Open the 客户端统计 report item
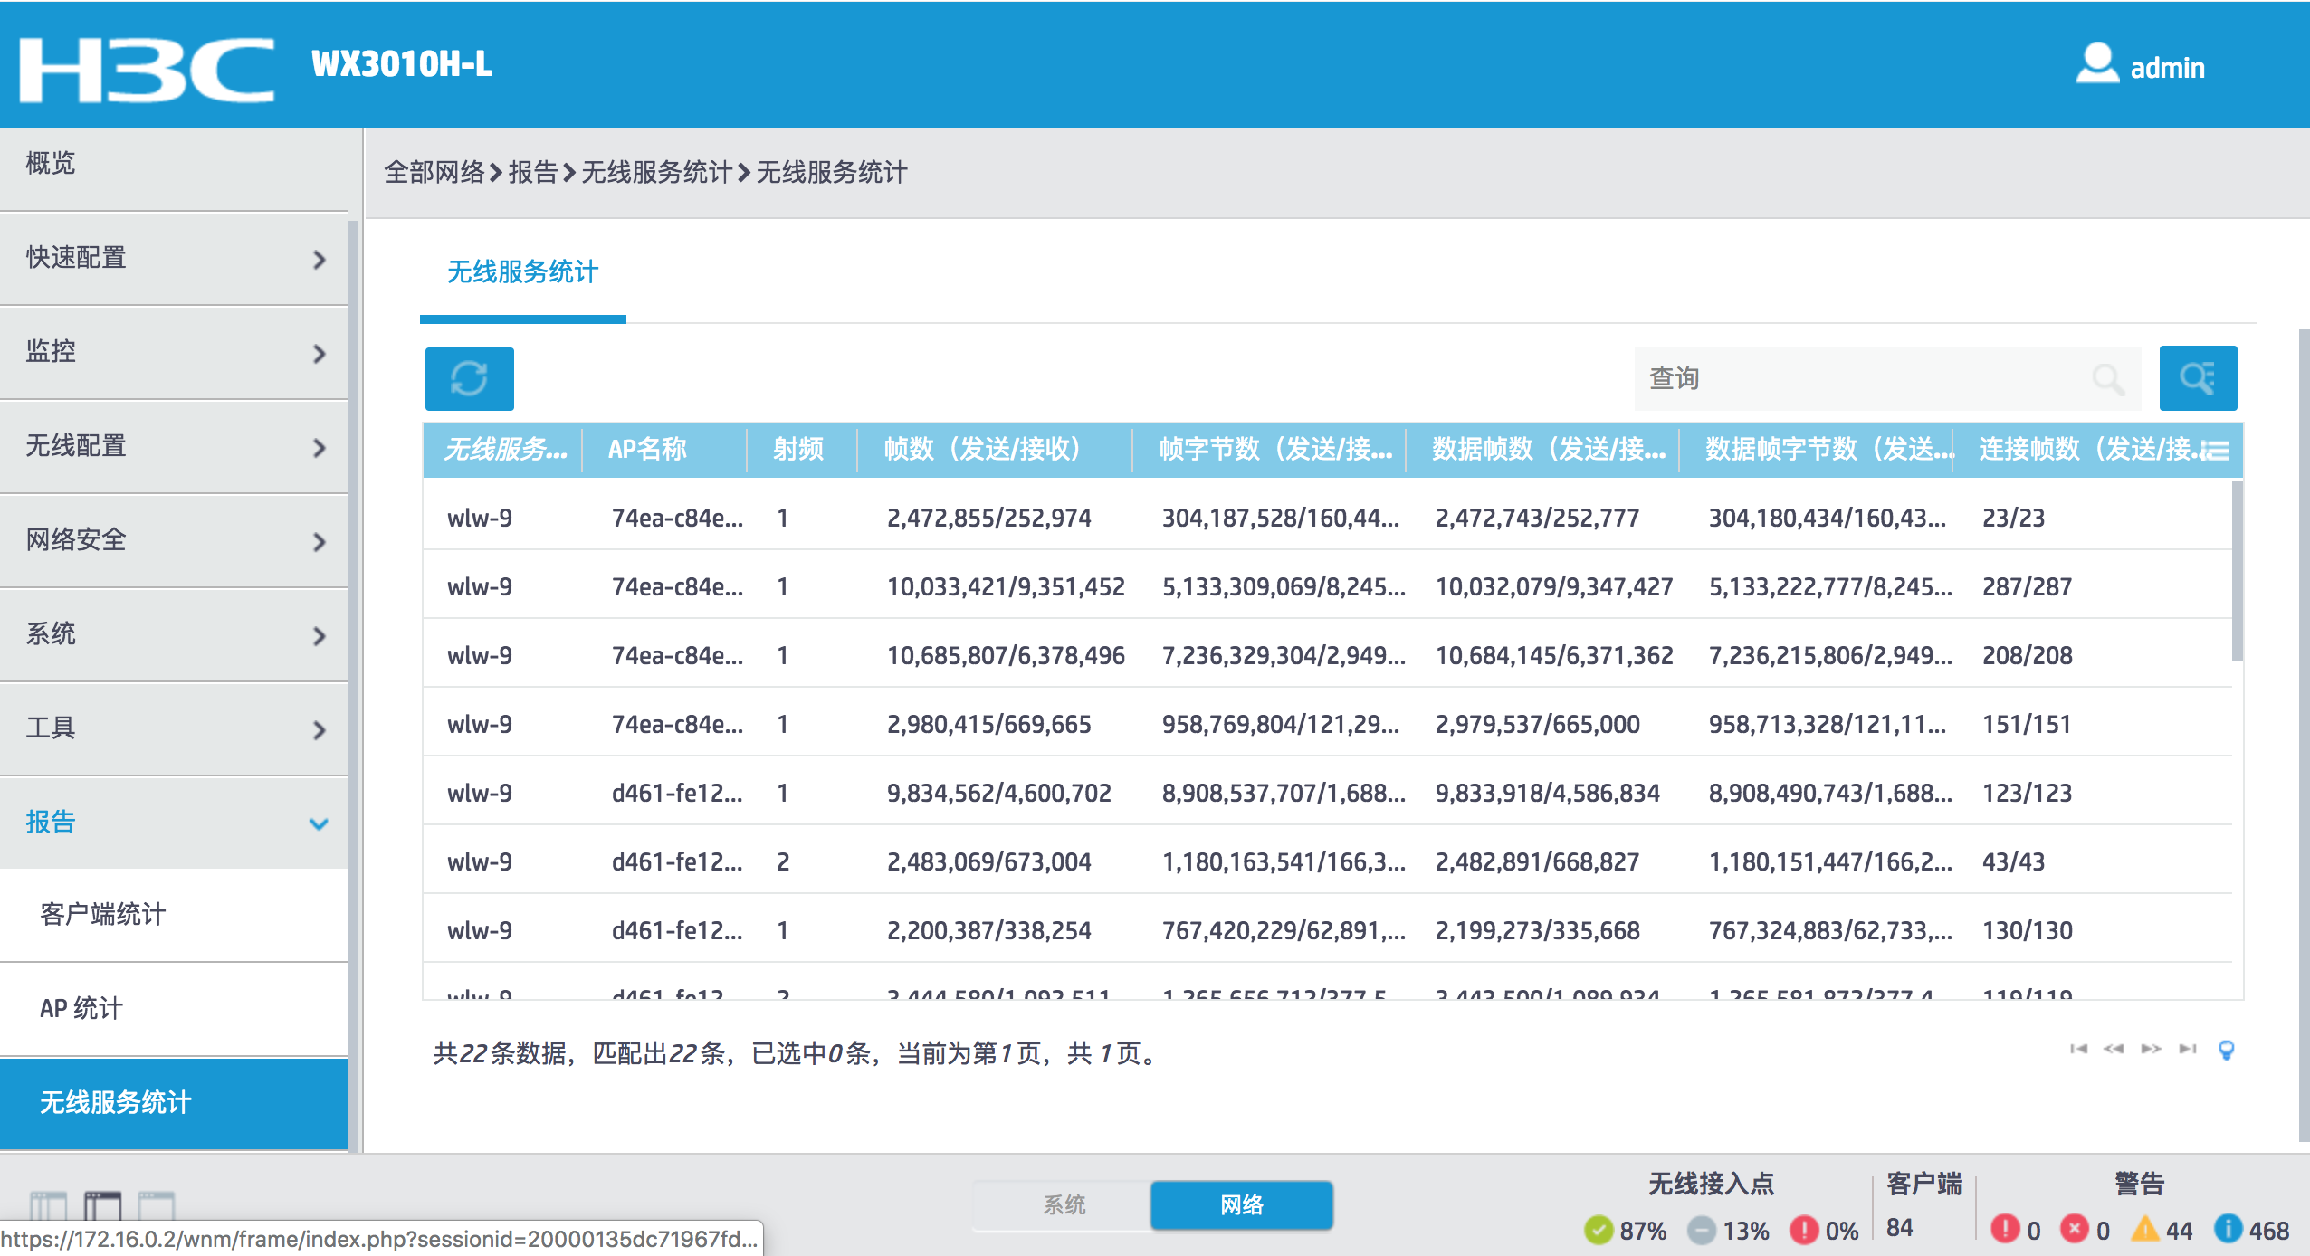The image size is (2310, 1256). pyautogui.click(x=103, y=914)
